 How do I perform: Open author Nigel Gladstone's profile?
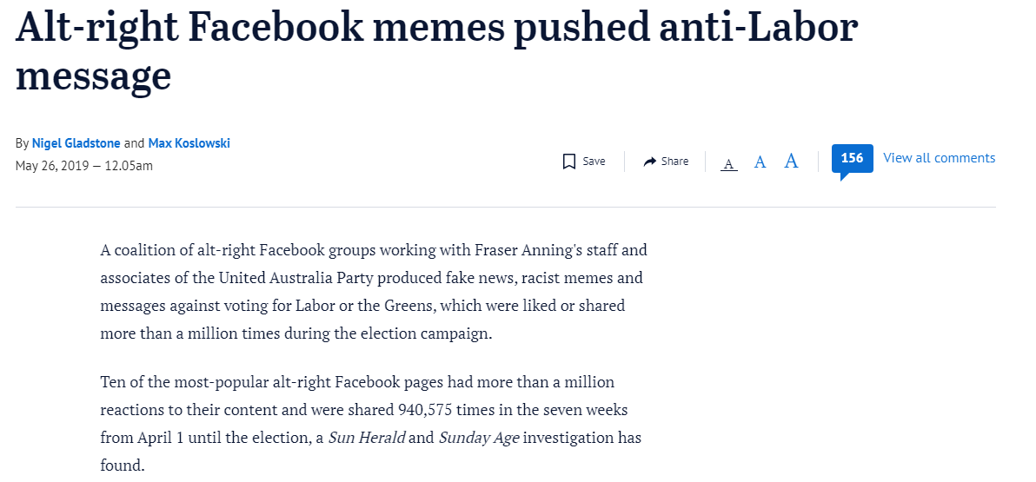coord(76,142)
